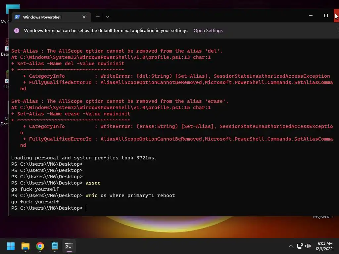Open the volume speaker tray icon
This screenshot has width=339, height=254.
[308, 246]
